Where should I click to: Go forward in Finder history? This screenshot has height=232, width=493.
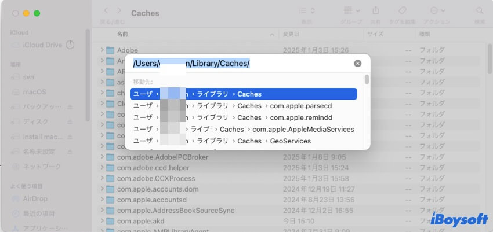119,11
